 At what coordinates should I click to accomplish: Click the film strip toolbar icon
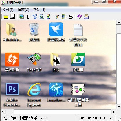click(48, 17)
